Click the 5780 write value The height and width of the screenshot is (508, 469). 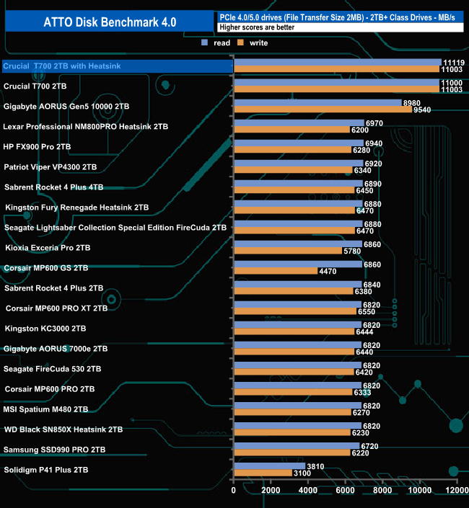point(352,251)
